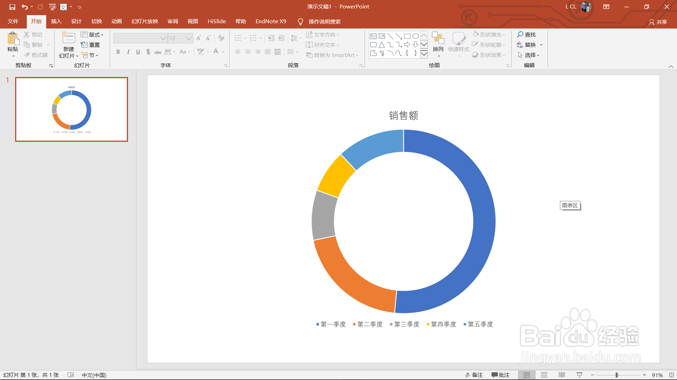Expand the Layout (版式) dropdown

point(92,34)
